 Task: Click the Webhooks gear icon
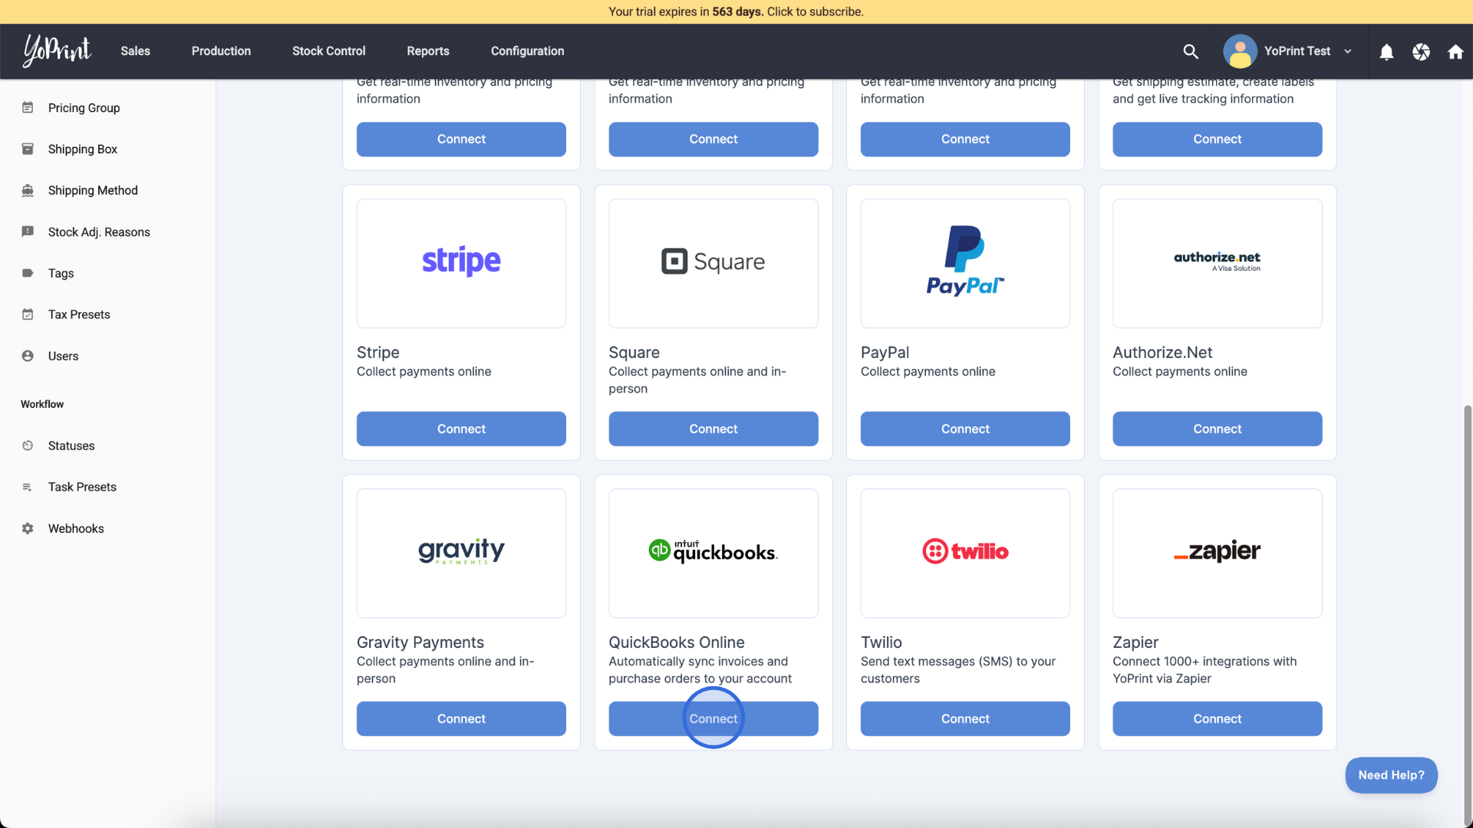28,528
